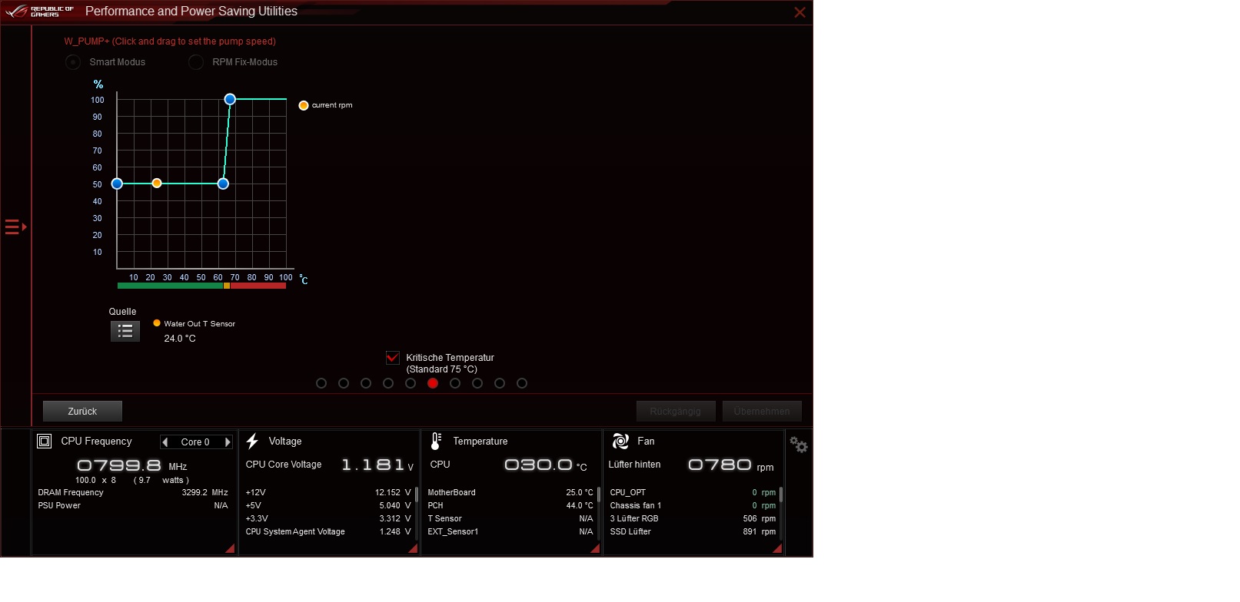The image size is (1240, 602).
Task: Click the W_PUMP+ heading text
Action: (170, 41)
